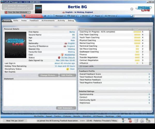This screenshot has width=155, height=129.
Task: Click the Change Picture button
Action: [49, 75]
